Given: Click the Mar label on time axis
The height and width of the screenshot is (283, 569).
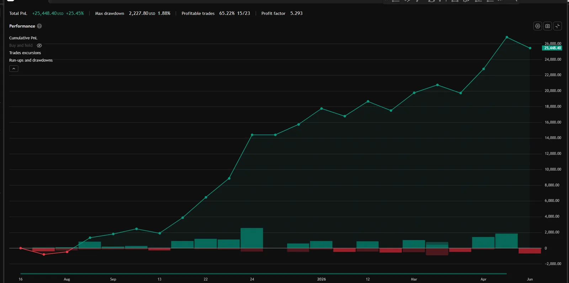Looking at the screenshot, I should click(414, 279).
